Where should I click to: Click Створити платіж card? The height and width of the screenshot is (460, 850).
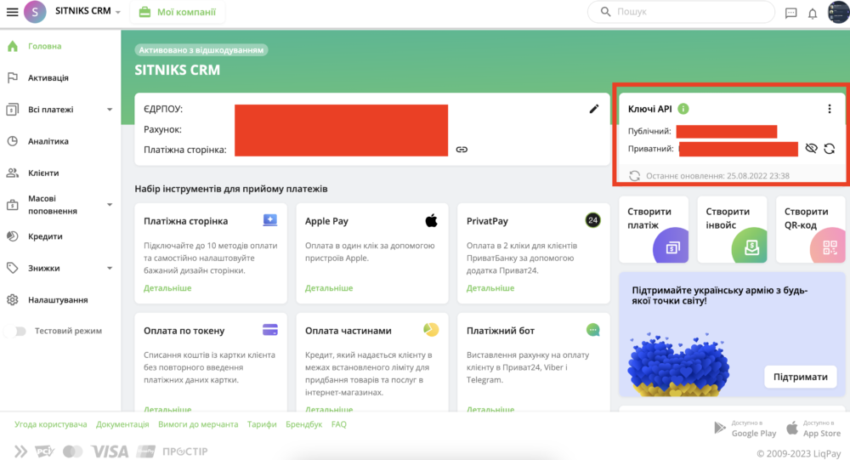654,230
